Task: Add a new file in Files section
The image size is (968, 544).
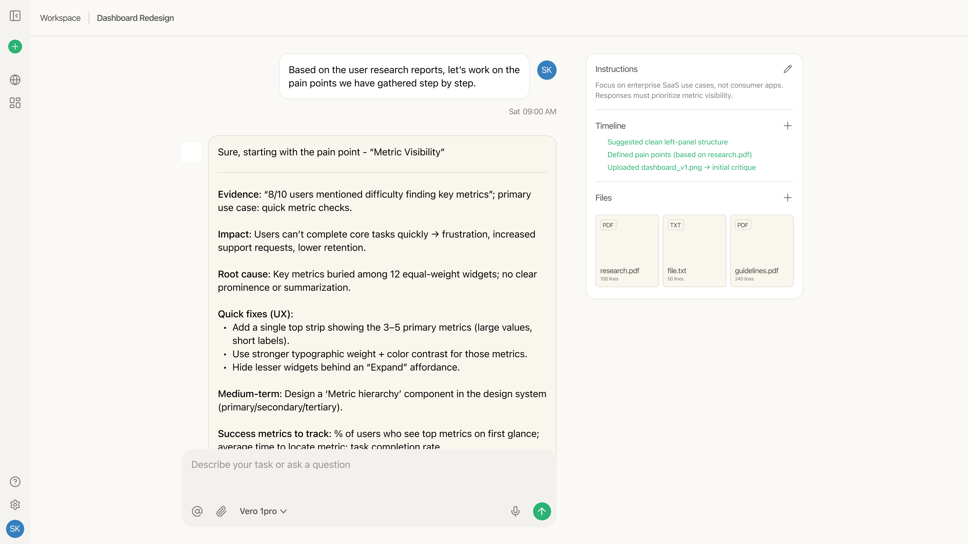Action: (788, 198)
